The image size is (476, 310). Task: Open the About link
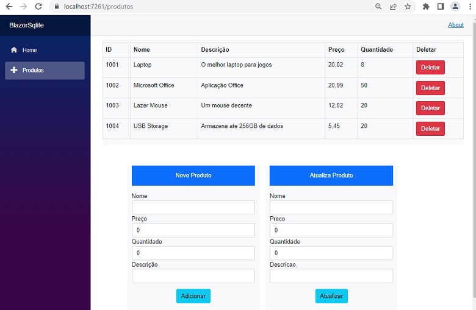(456, 25)
